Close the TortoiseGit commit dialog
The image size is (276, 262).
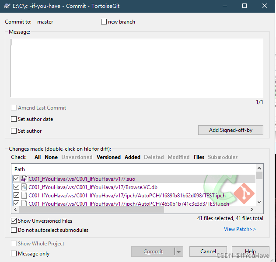point(265,6)
